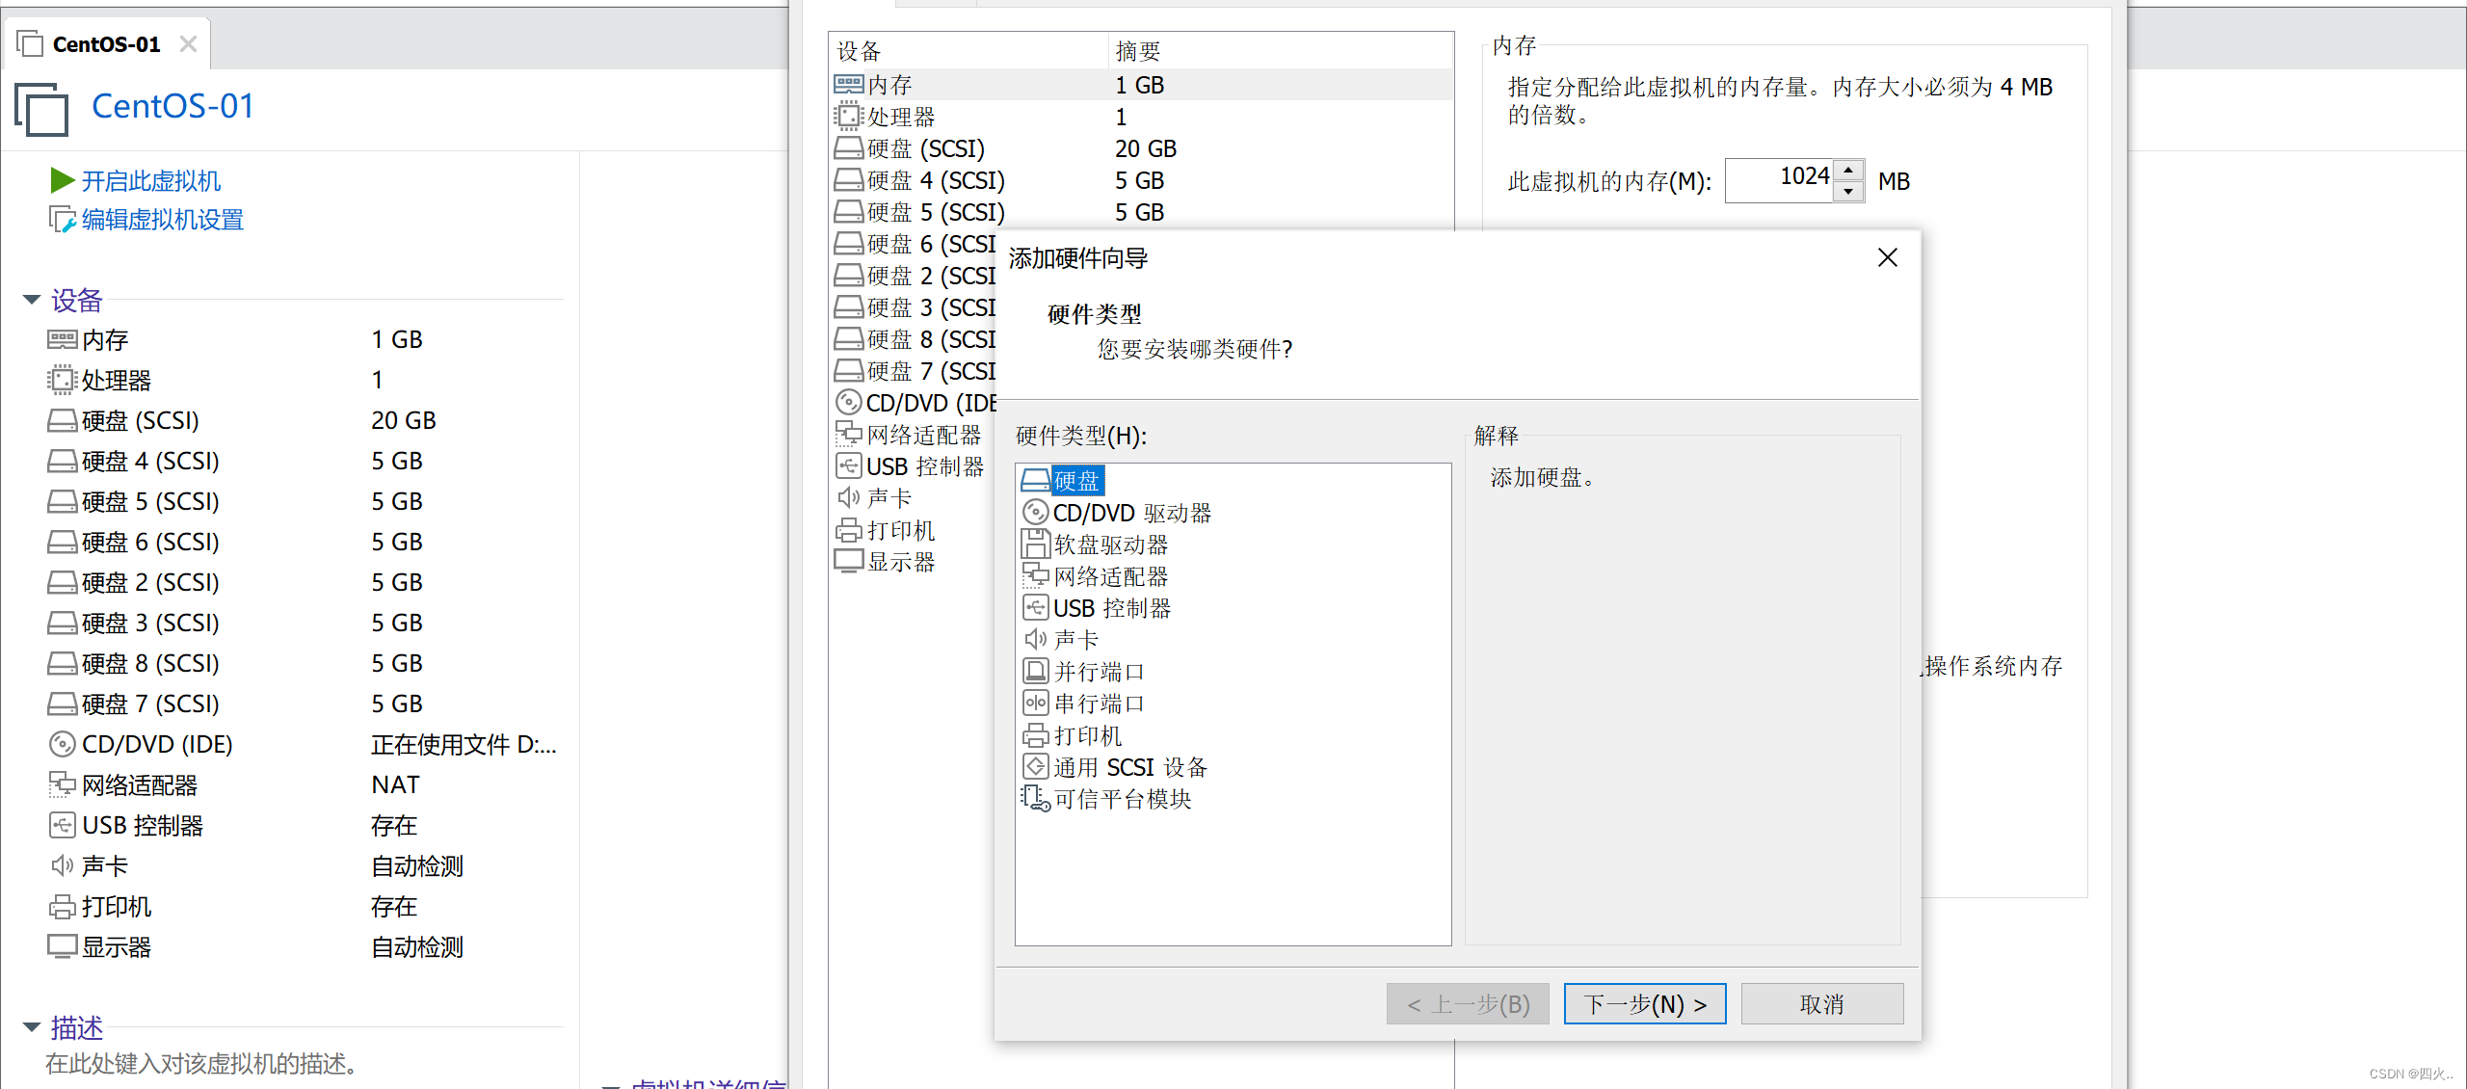Image resolution: width=2467 pixels, height=1089 pixels.
Task: Select 串行端口 hardware type icon
Action: coord(1034,702)
